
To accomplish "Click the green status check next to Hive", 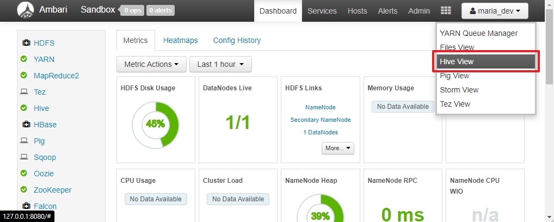I will tap(23, 108).
